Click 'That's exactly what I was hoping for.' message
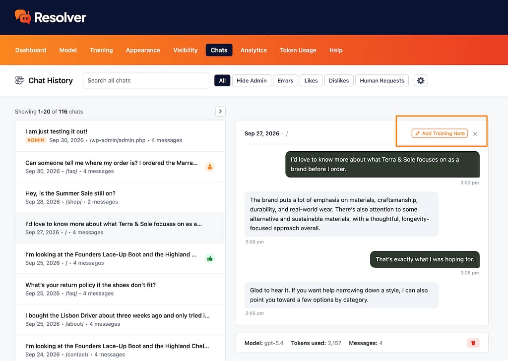The image size is (508, 361). (x=425, y=259)
